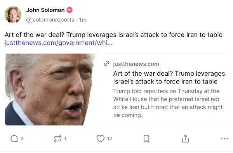View the 12 likes count
The width and height of the screenshot is (233, 153).
click(x=110, y=139)
